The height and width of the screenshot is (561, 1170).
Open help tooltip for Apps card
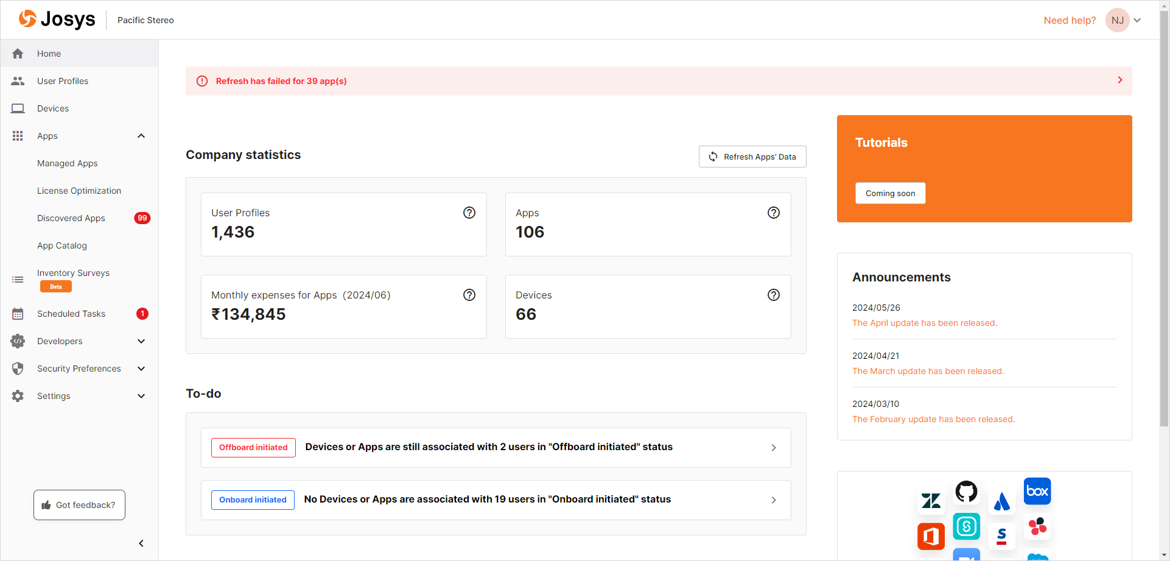click(774, 213)
